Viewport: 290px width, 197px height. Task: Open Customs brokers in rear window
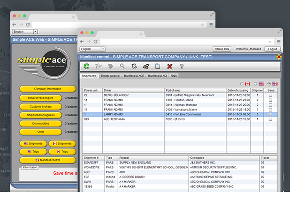tap(41, 106)
